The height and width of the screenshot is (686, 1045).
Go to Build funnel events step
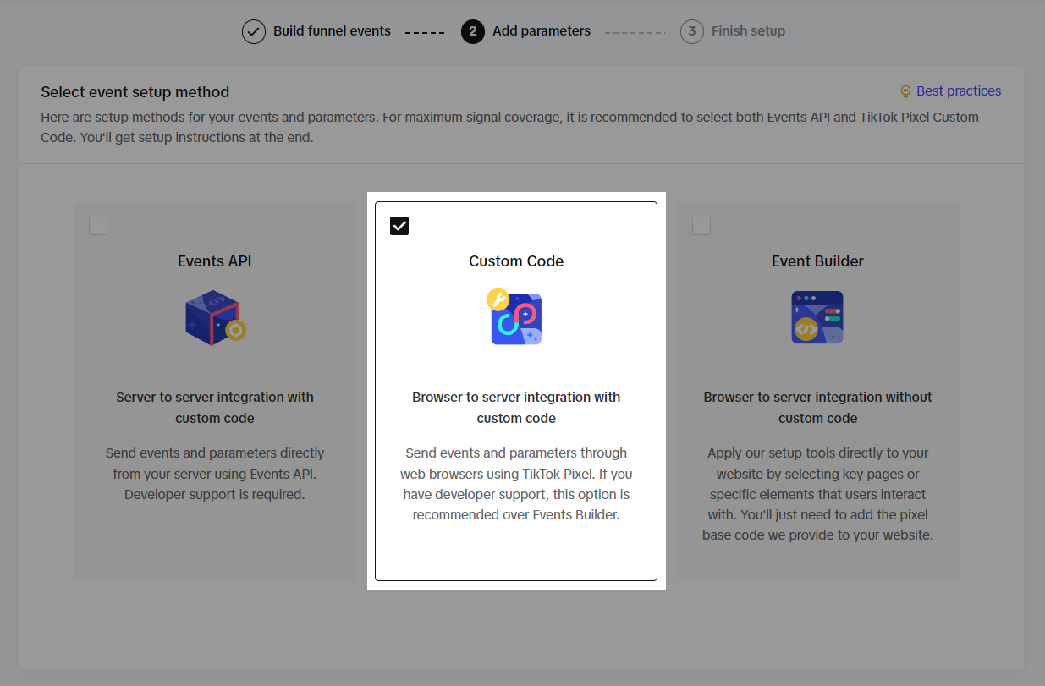332,31
